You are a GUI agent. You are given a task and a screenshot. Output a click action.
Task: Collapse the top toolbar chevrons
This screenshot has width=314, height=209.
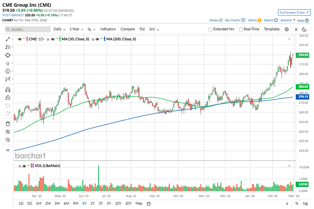296,30
